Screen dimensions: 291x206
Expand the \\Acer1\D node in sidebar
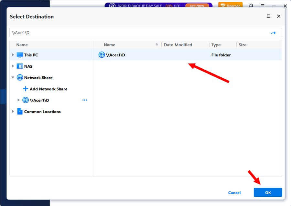point(18,100)
